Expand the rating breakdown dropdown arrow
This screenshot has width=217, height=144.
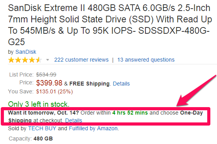48,60
